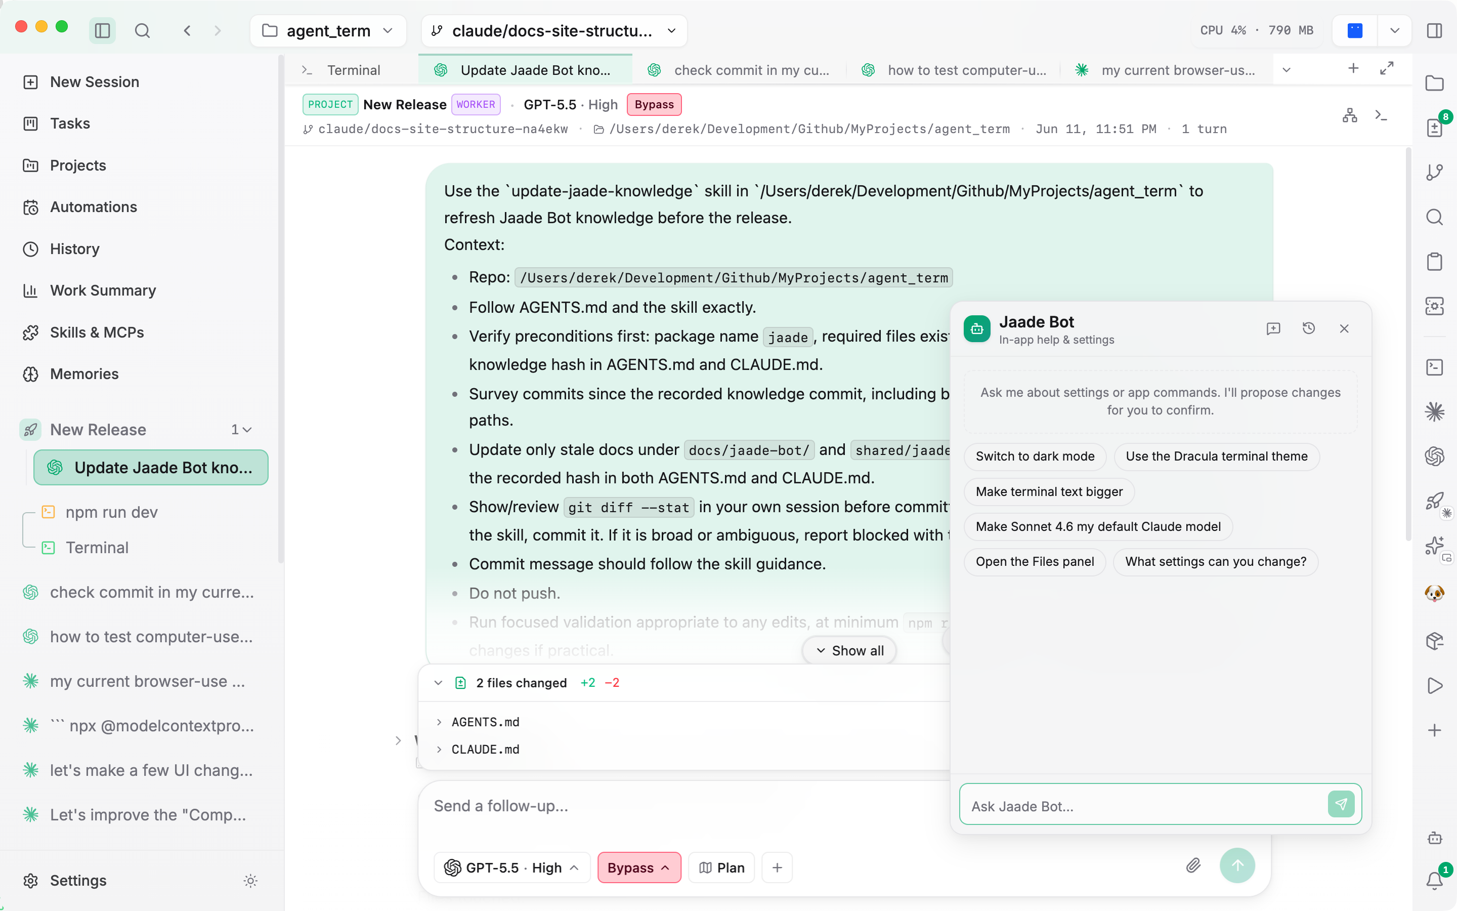Open the dropdown beside the blue window icon

pos(1394,30)
